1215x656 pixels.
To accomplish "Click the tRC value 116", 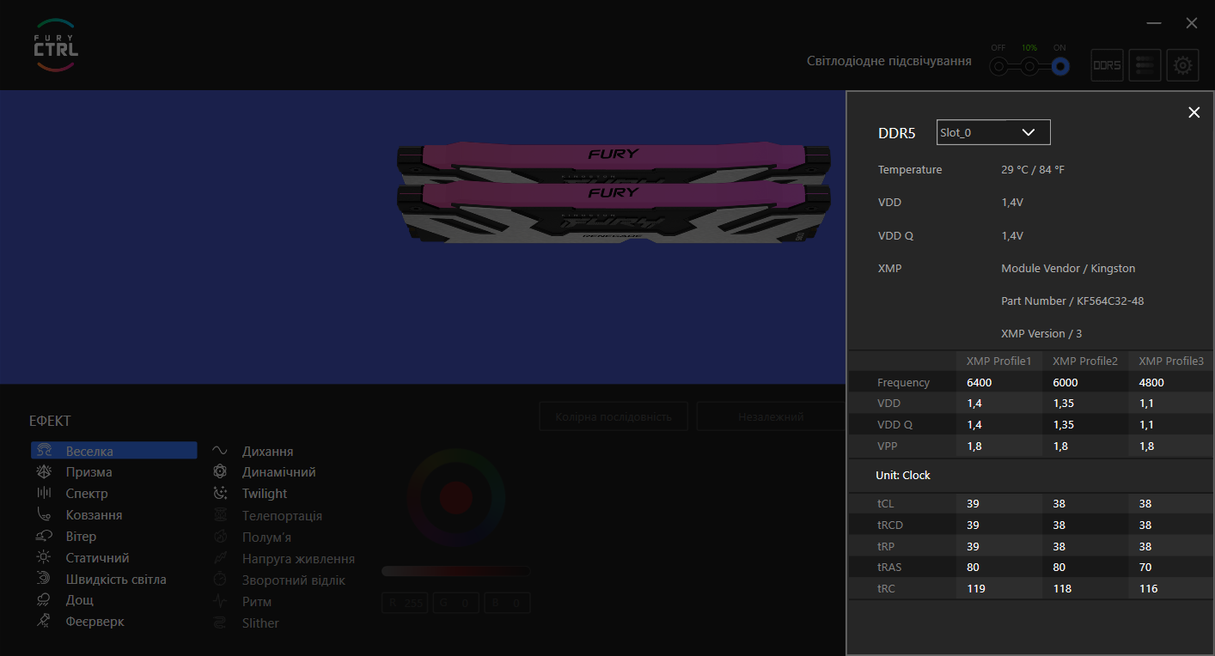I will (1148, 589).
